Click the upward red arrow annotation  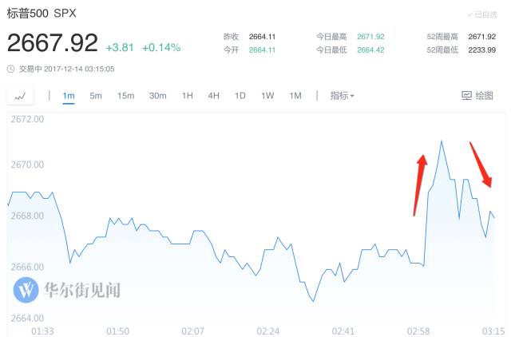(420, 184)
